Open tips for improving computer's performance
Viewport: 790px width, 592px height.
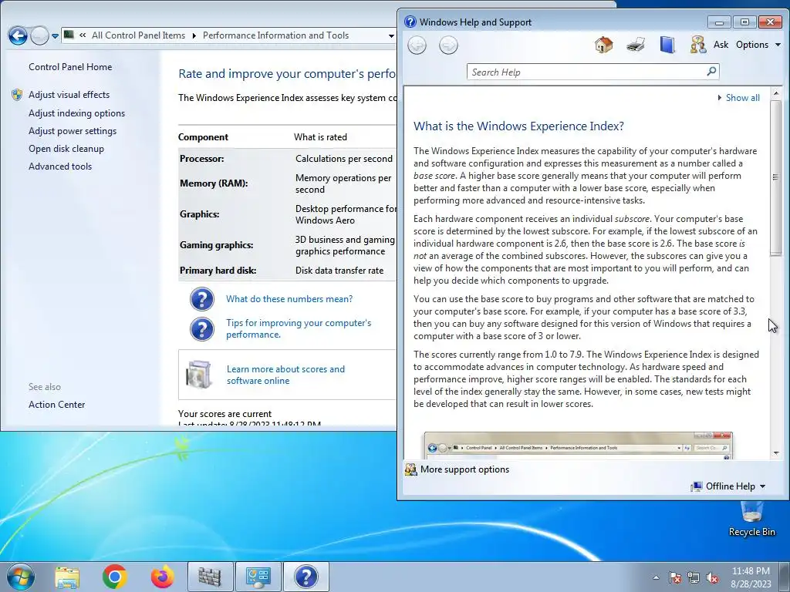(x=299, y=328)
